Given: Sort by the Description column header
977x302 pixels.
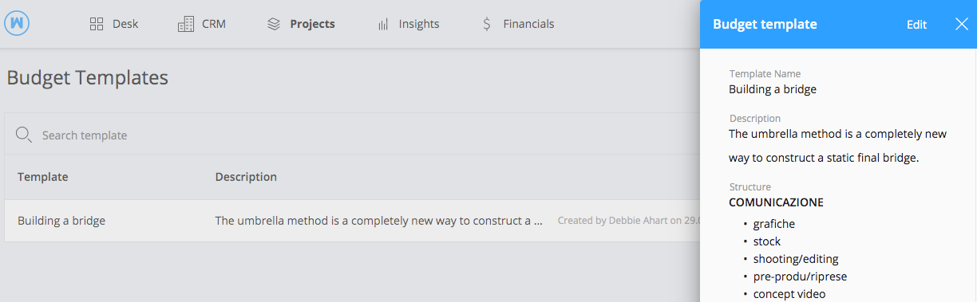Looking at the screenshot, I should click(246, 177).
